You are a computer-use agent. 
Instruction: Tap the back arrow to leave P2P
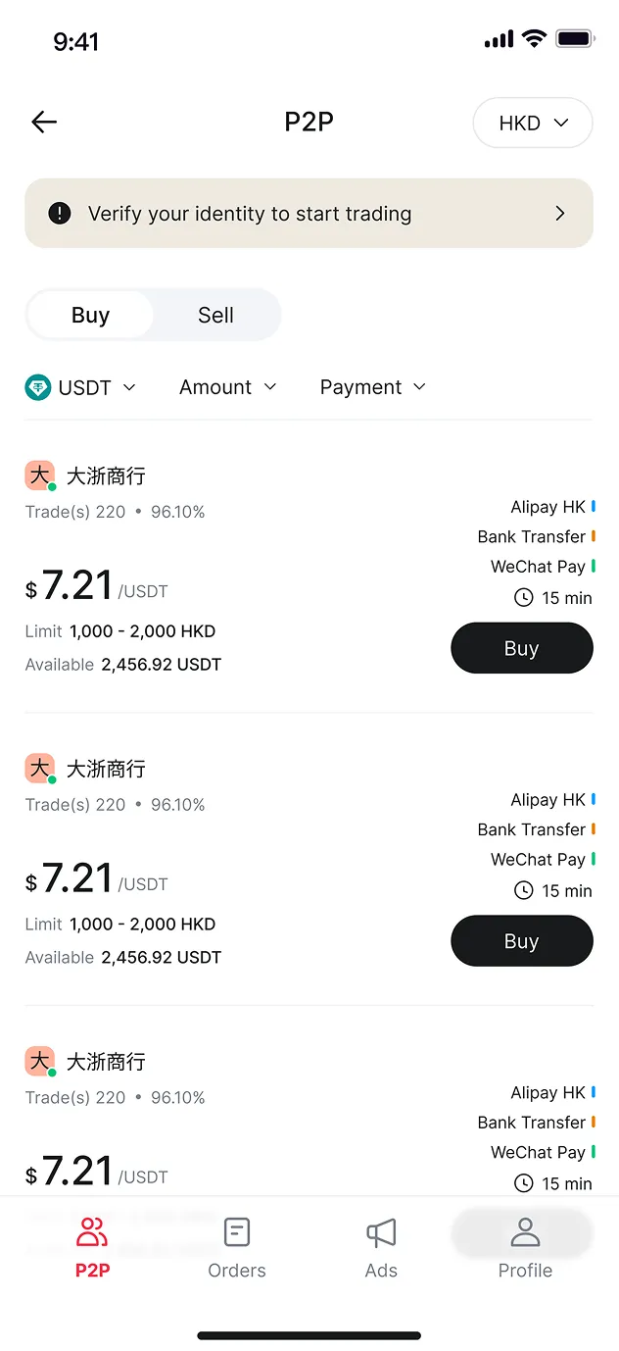[43, 122]
